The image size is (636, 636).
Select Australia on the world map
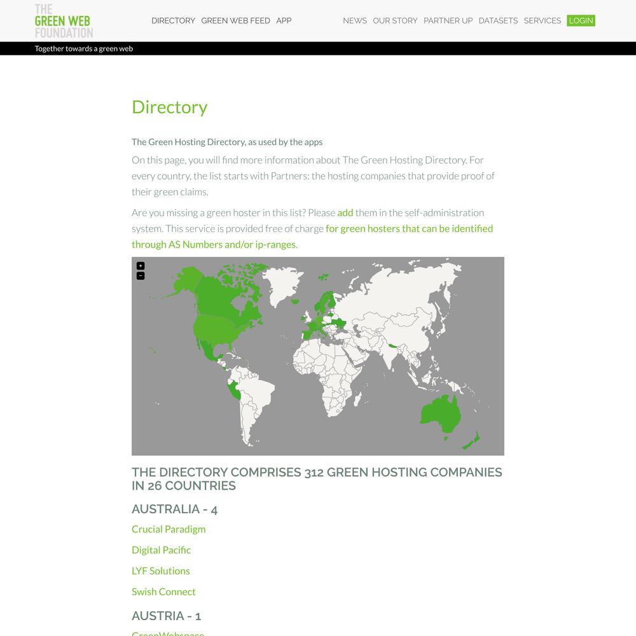(x=440, y=414)
